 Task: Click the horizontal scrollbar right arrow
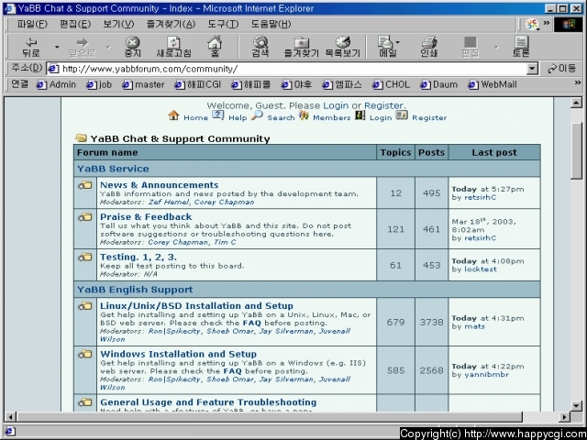[565, 417]
